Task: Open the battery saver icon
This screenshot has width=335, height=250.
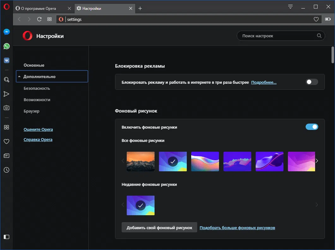Action: (328, 19)
